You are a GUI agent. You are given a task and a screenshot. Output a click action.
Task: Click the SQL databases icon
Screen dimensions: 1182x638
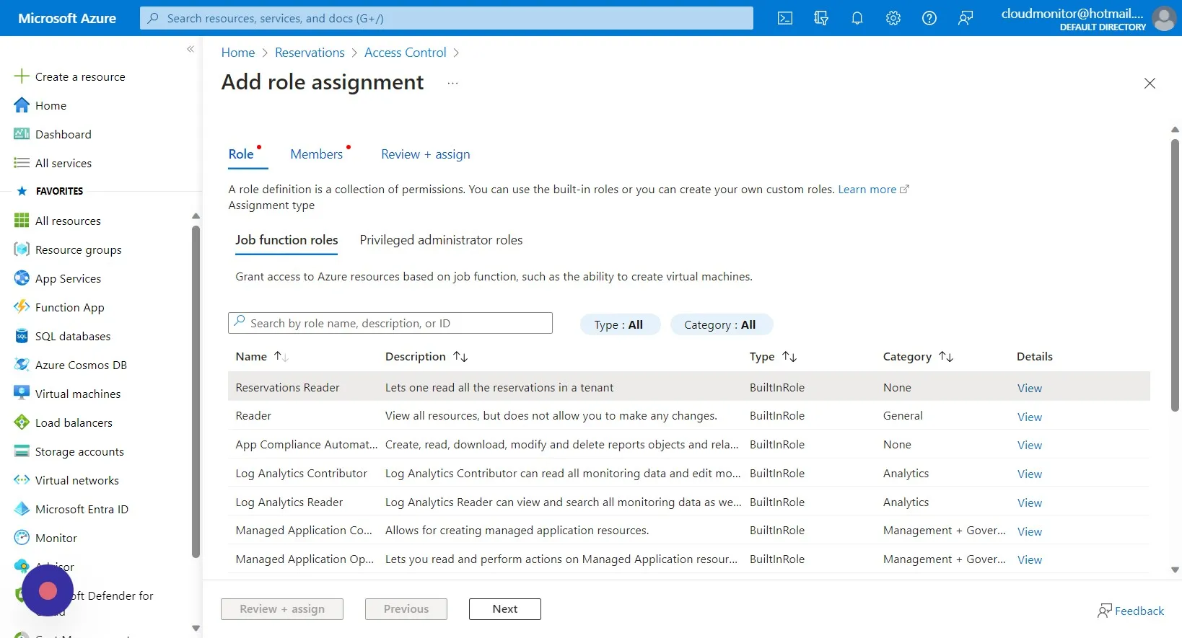(22, 336)
